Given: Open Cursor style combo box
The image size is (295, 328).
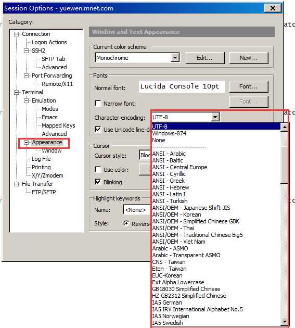Looking at the screenshot, I should tap(145, 155).
